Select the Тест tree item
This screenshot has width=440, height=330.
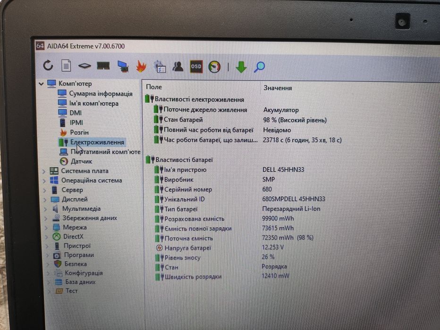pyautogui.click(x=67, y=291)
